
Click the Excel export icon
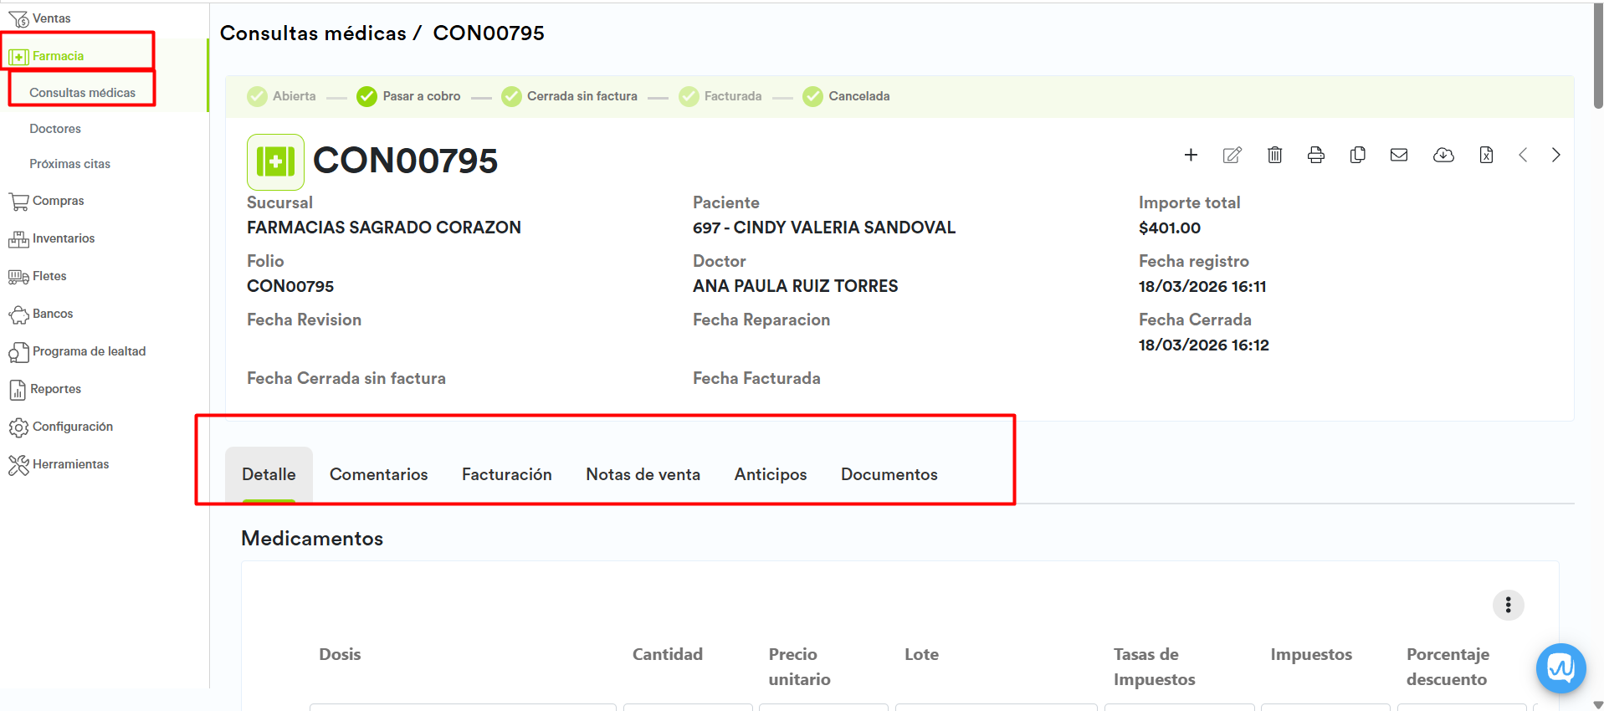[x=1486, y=155]
